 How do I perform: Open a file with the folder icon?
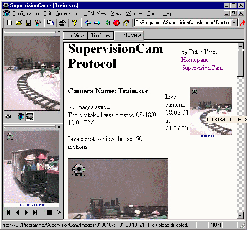pyautogui.click(x=19, y=23)
